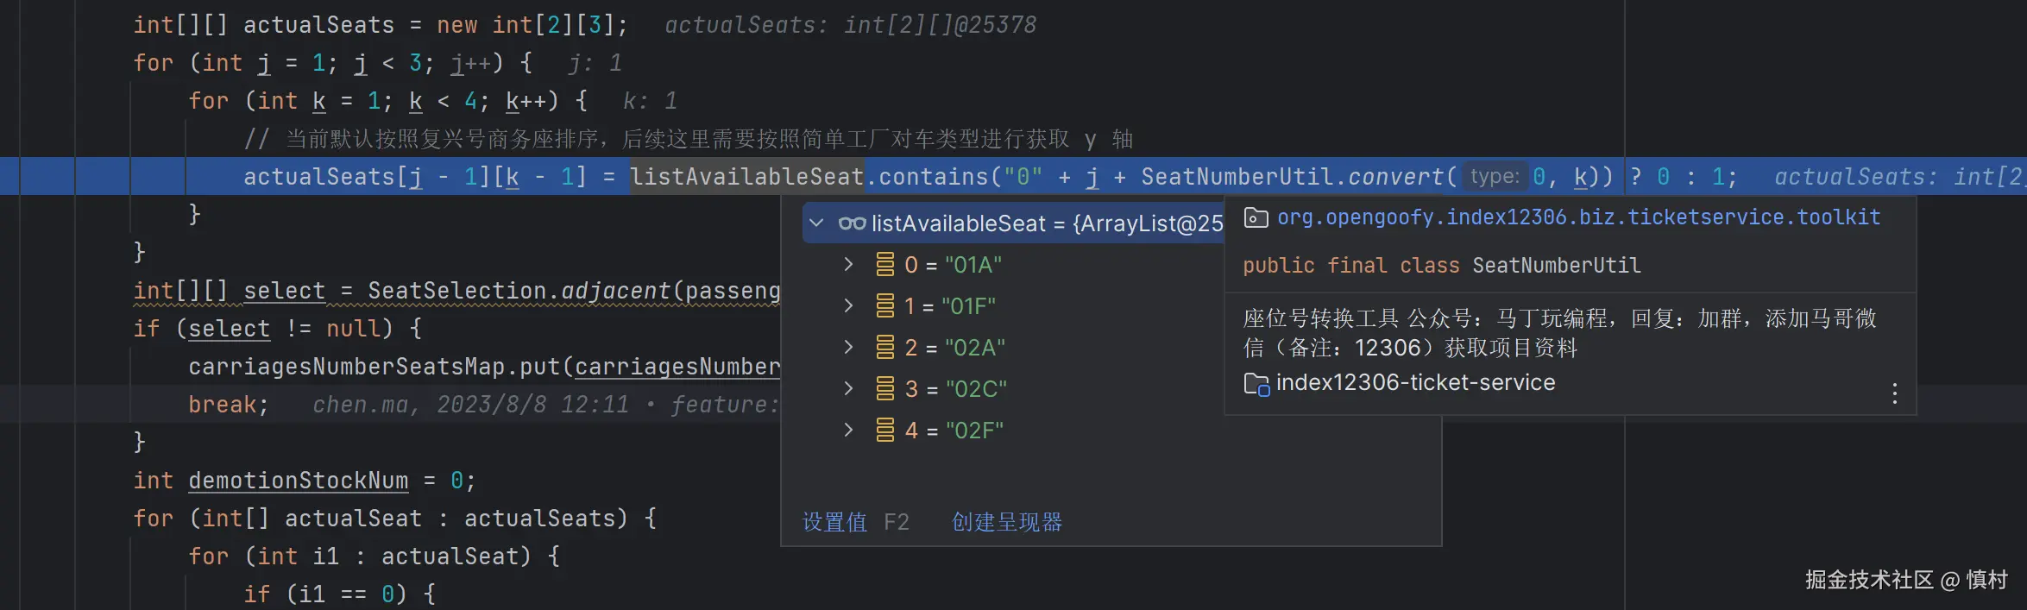Expand the element 0 = "01A" row
The height and width of the screenshot is (610, 2027).
click(x=848, y=265)
